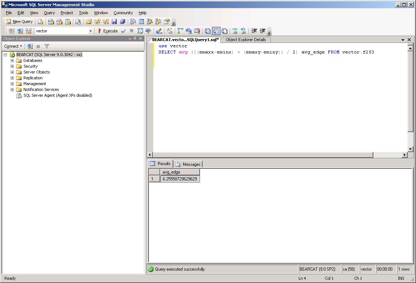
Task: Click the avg_edge result cell value
Action: (x=180, y=179)
